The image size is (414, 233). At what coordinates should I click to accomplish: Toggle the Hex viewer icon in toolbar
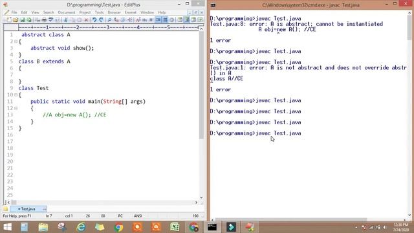145,20
